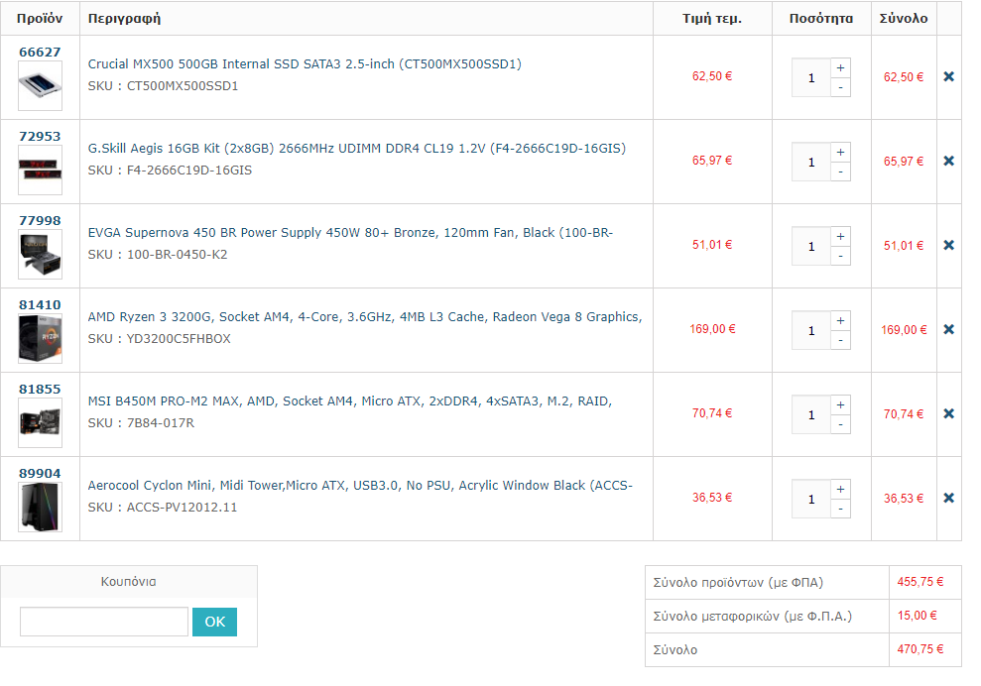The height and width of the screenshot is (686, 981).
Task: Open Crucial MX500 SSD product thumbnail
Action: (x=40, y=85)
